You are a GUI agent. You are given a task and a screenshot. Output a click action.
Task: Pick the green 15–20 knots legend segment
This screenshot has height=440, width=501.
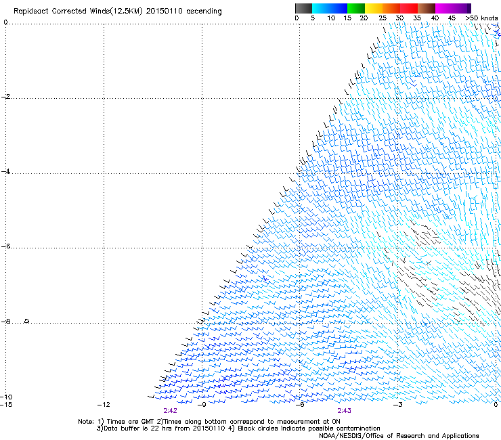point(356,8)
